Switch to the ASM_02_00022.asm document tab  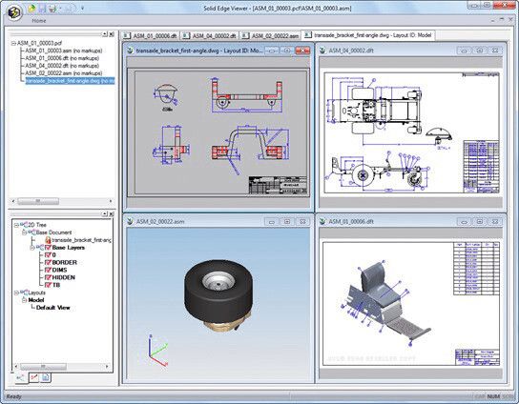[x=270, y=35]
